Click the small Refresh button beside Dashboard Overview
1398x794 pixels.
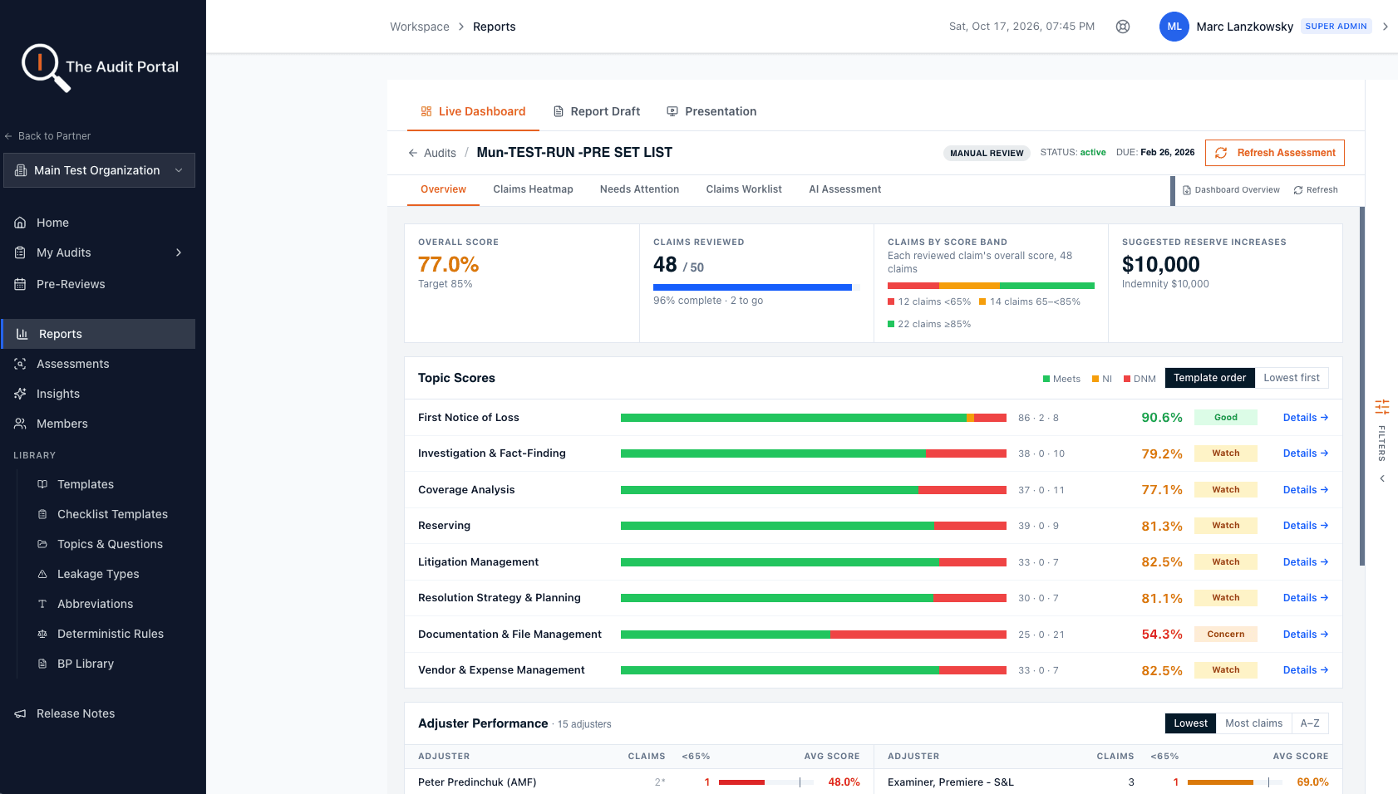(x=1316, y=190)
